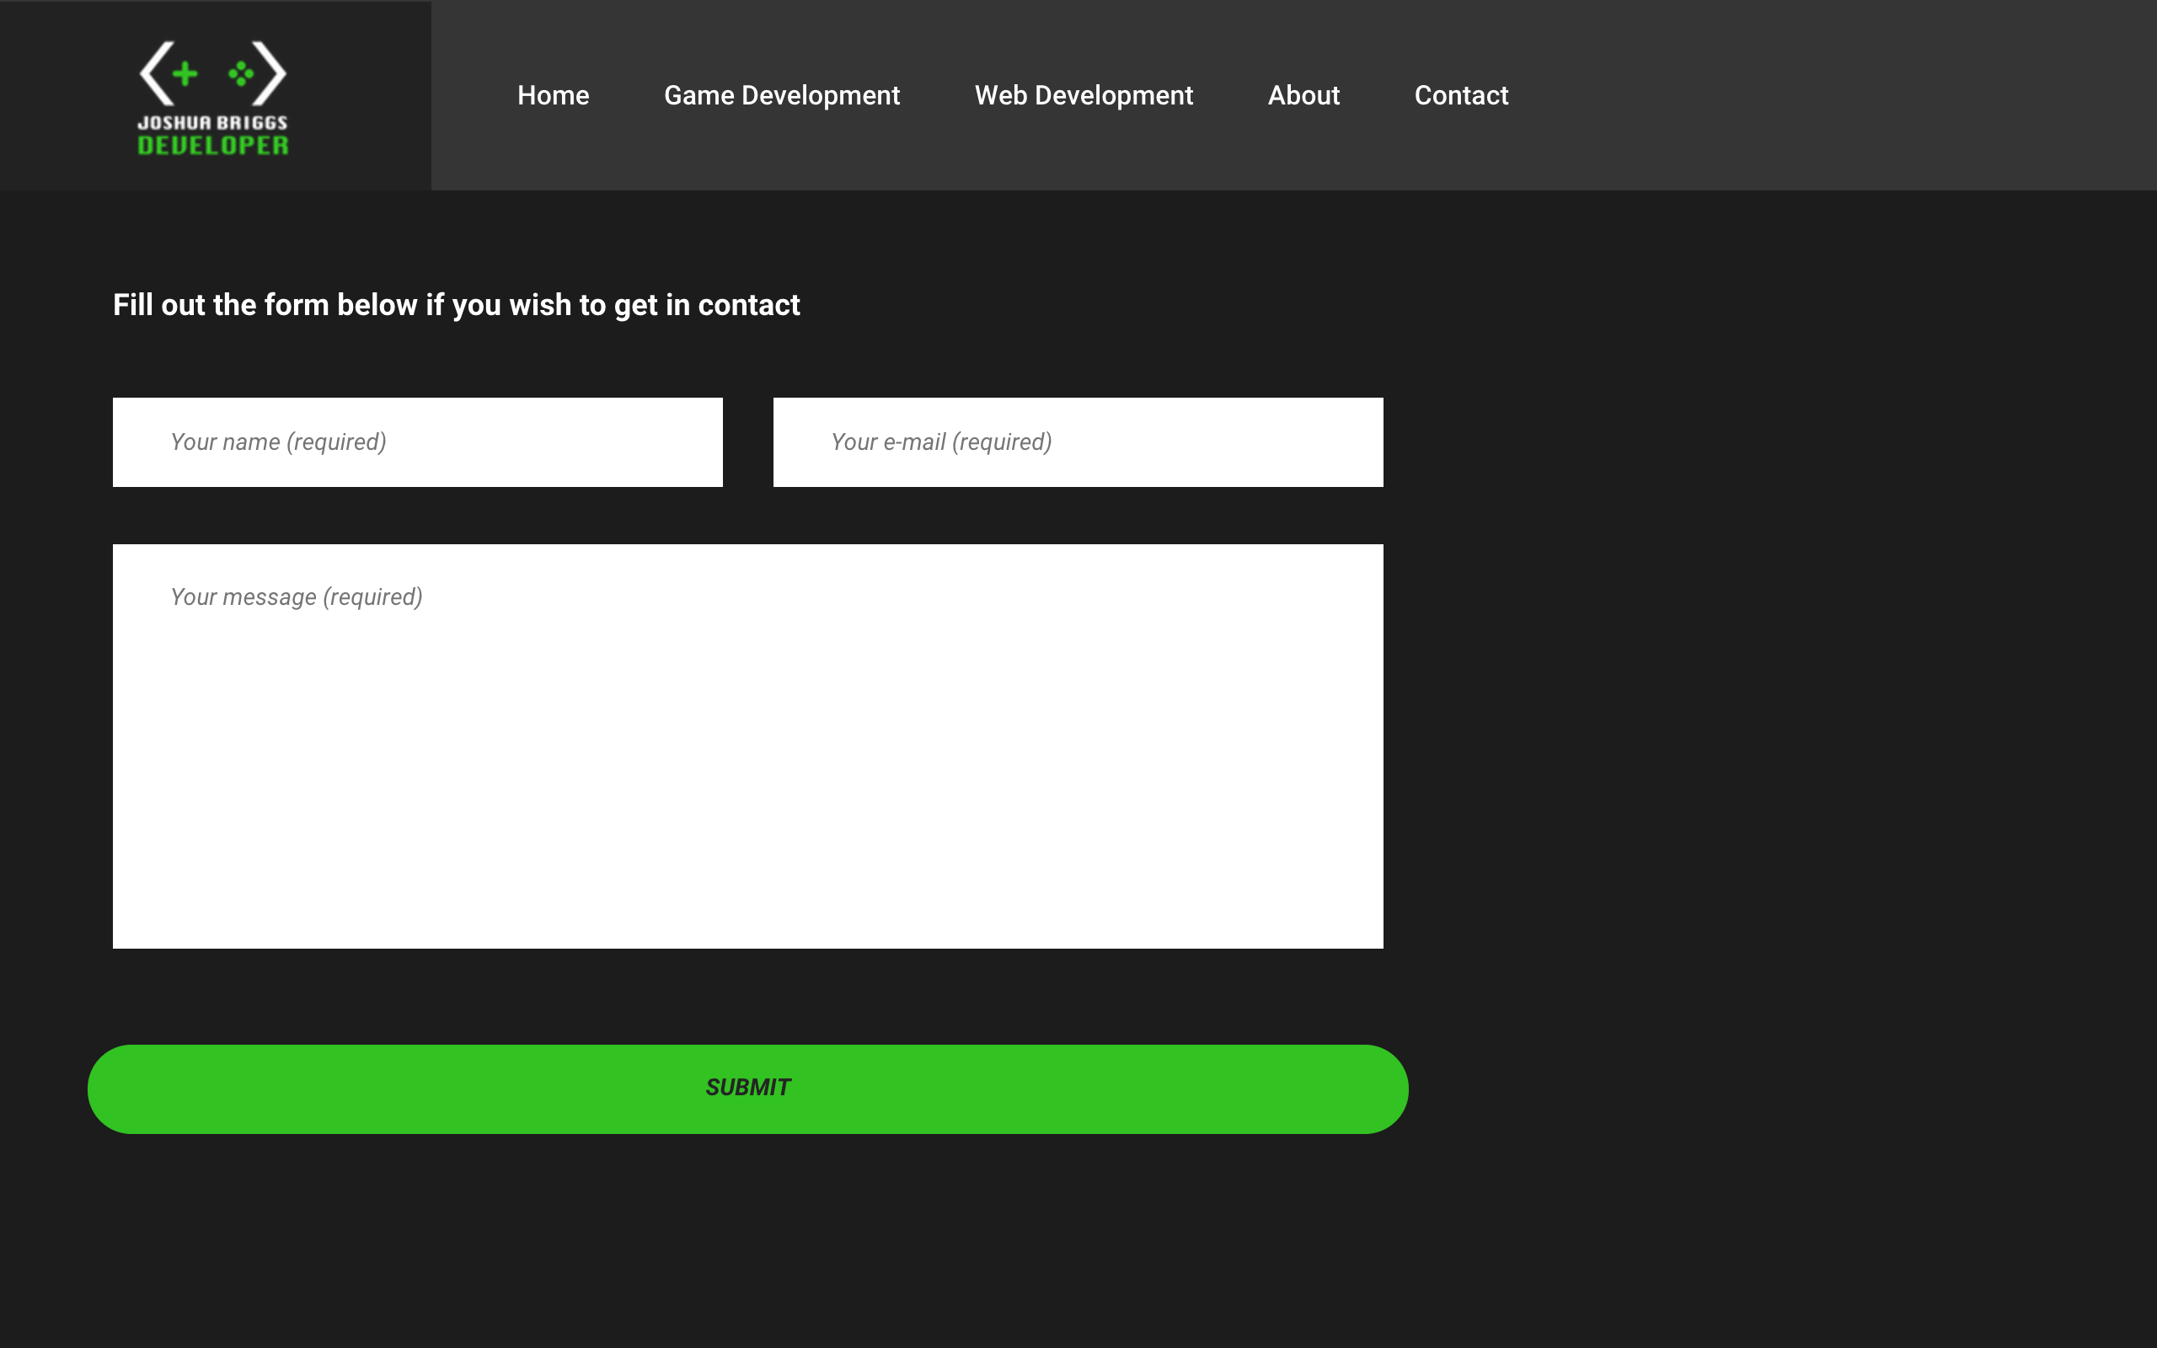
Task: Click into the Your message text area
Action: click(x=747, y=767)
